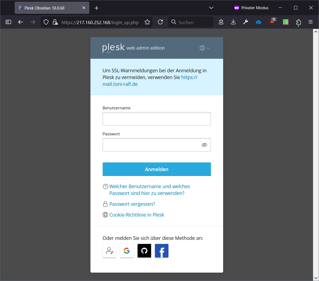Sign in with the GitHub icon
Image resolution: width=319 pixels, height=281 pixels.
click(x=144, y=250)
